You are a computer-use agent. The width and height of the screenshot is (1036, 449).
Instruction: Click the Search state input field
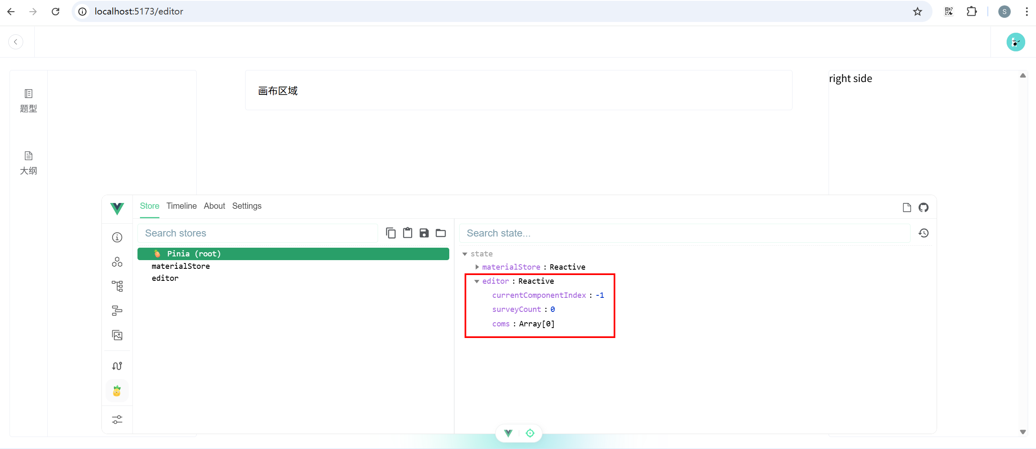683,233
